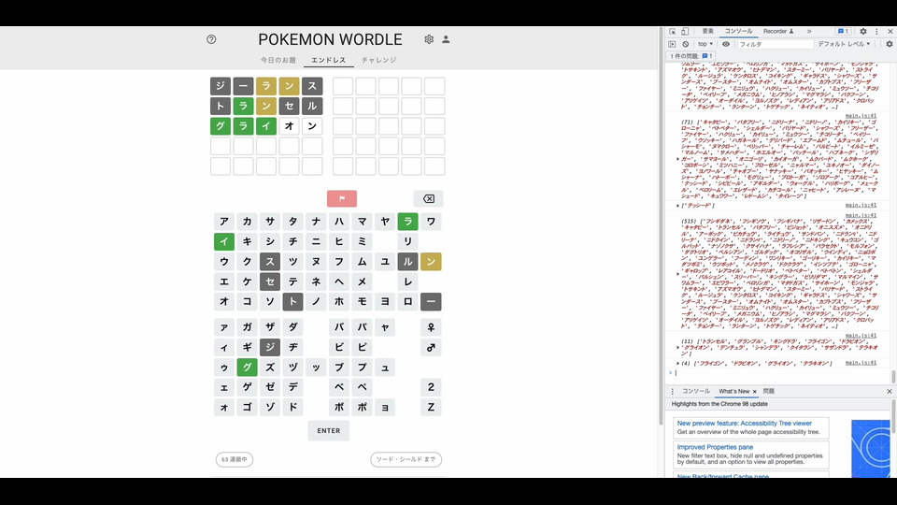Open the DevTools settings gear
Viewport: 897px width, 505px height.
[x=863, y=32]
